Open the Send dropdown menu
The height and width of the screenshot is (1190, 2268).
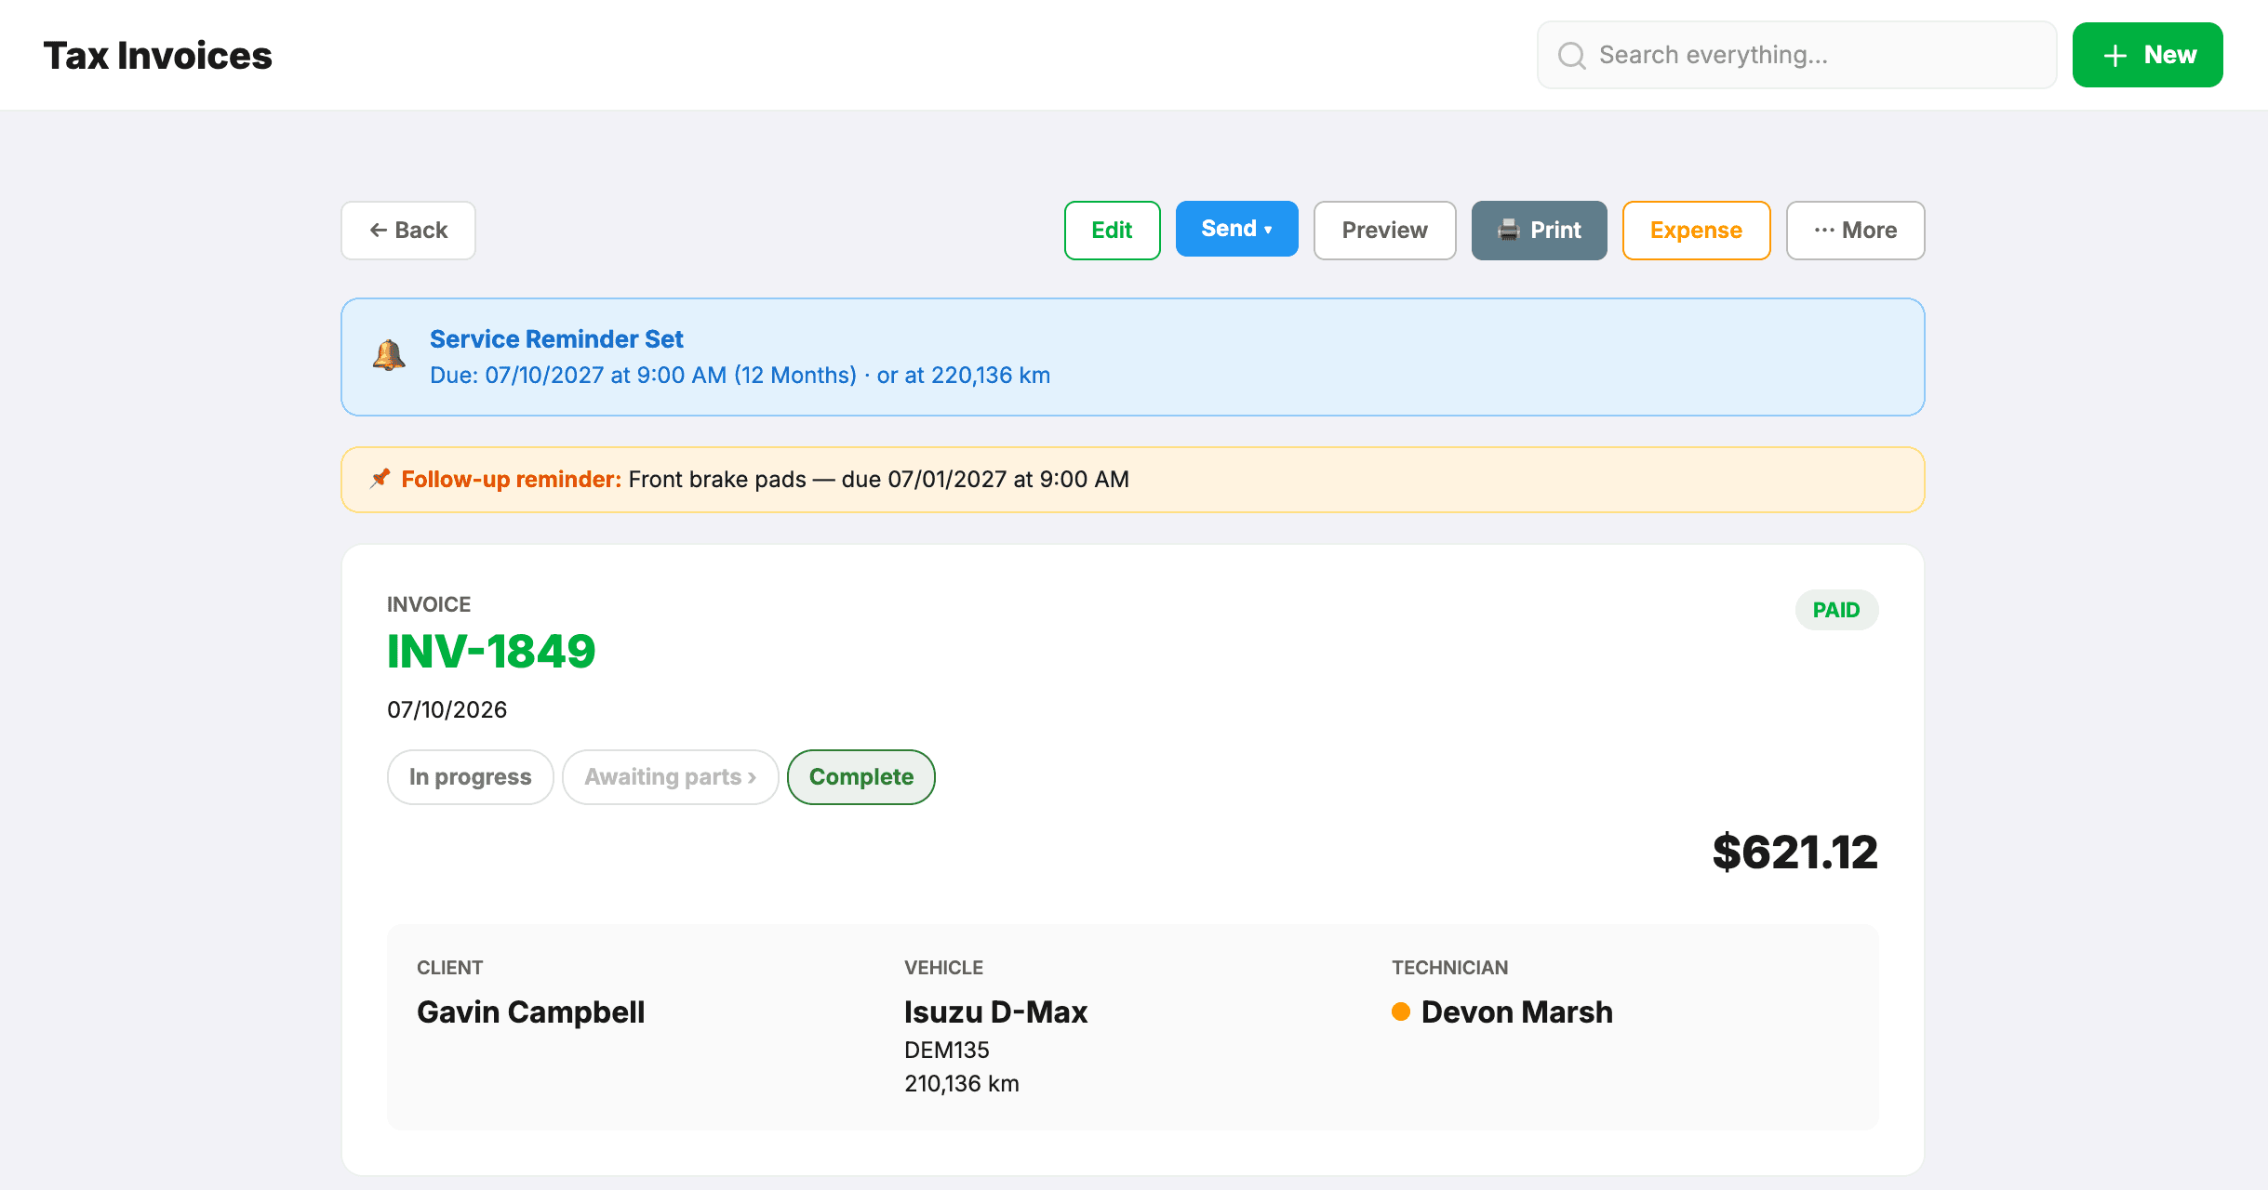coord(1236,229)
